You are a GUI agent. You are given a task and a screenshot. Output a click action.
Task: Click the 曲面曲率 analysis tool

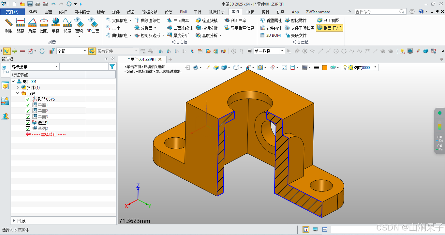178,21
